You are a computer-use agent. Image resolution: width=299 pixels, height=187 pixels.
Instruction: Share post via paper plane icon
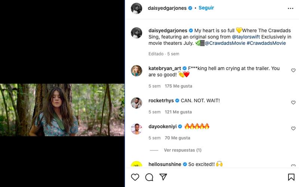[x=163, y=177]
